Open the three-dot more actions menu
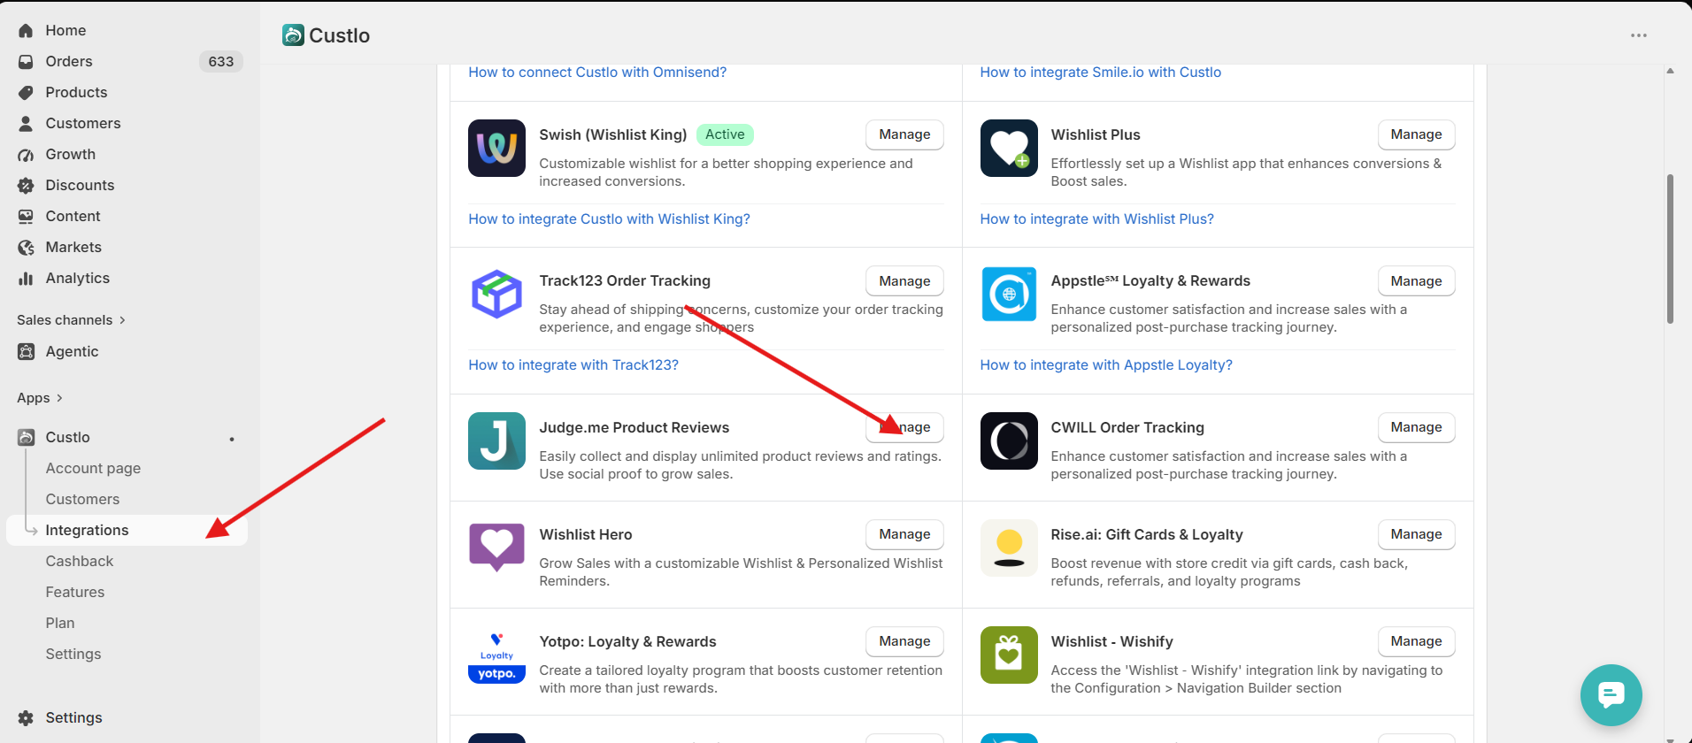 pos(1639,35)
